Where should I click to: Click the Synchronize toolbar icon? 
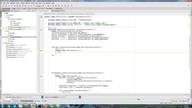[x=6, y=6]
